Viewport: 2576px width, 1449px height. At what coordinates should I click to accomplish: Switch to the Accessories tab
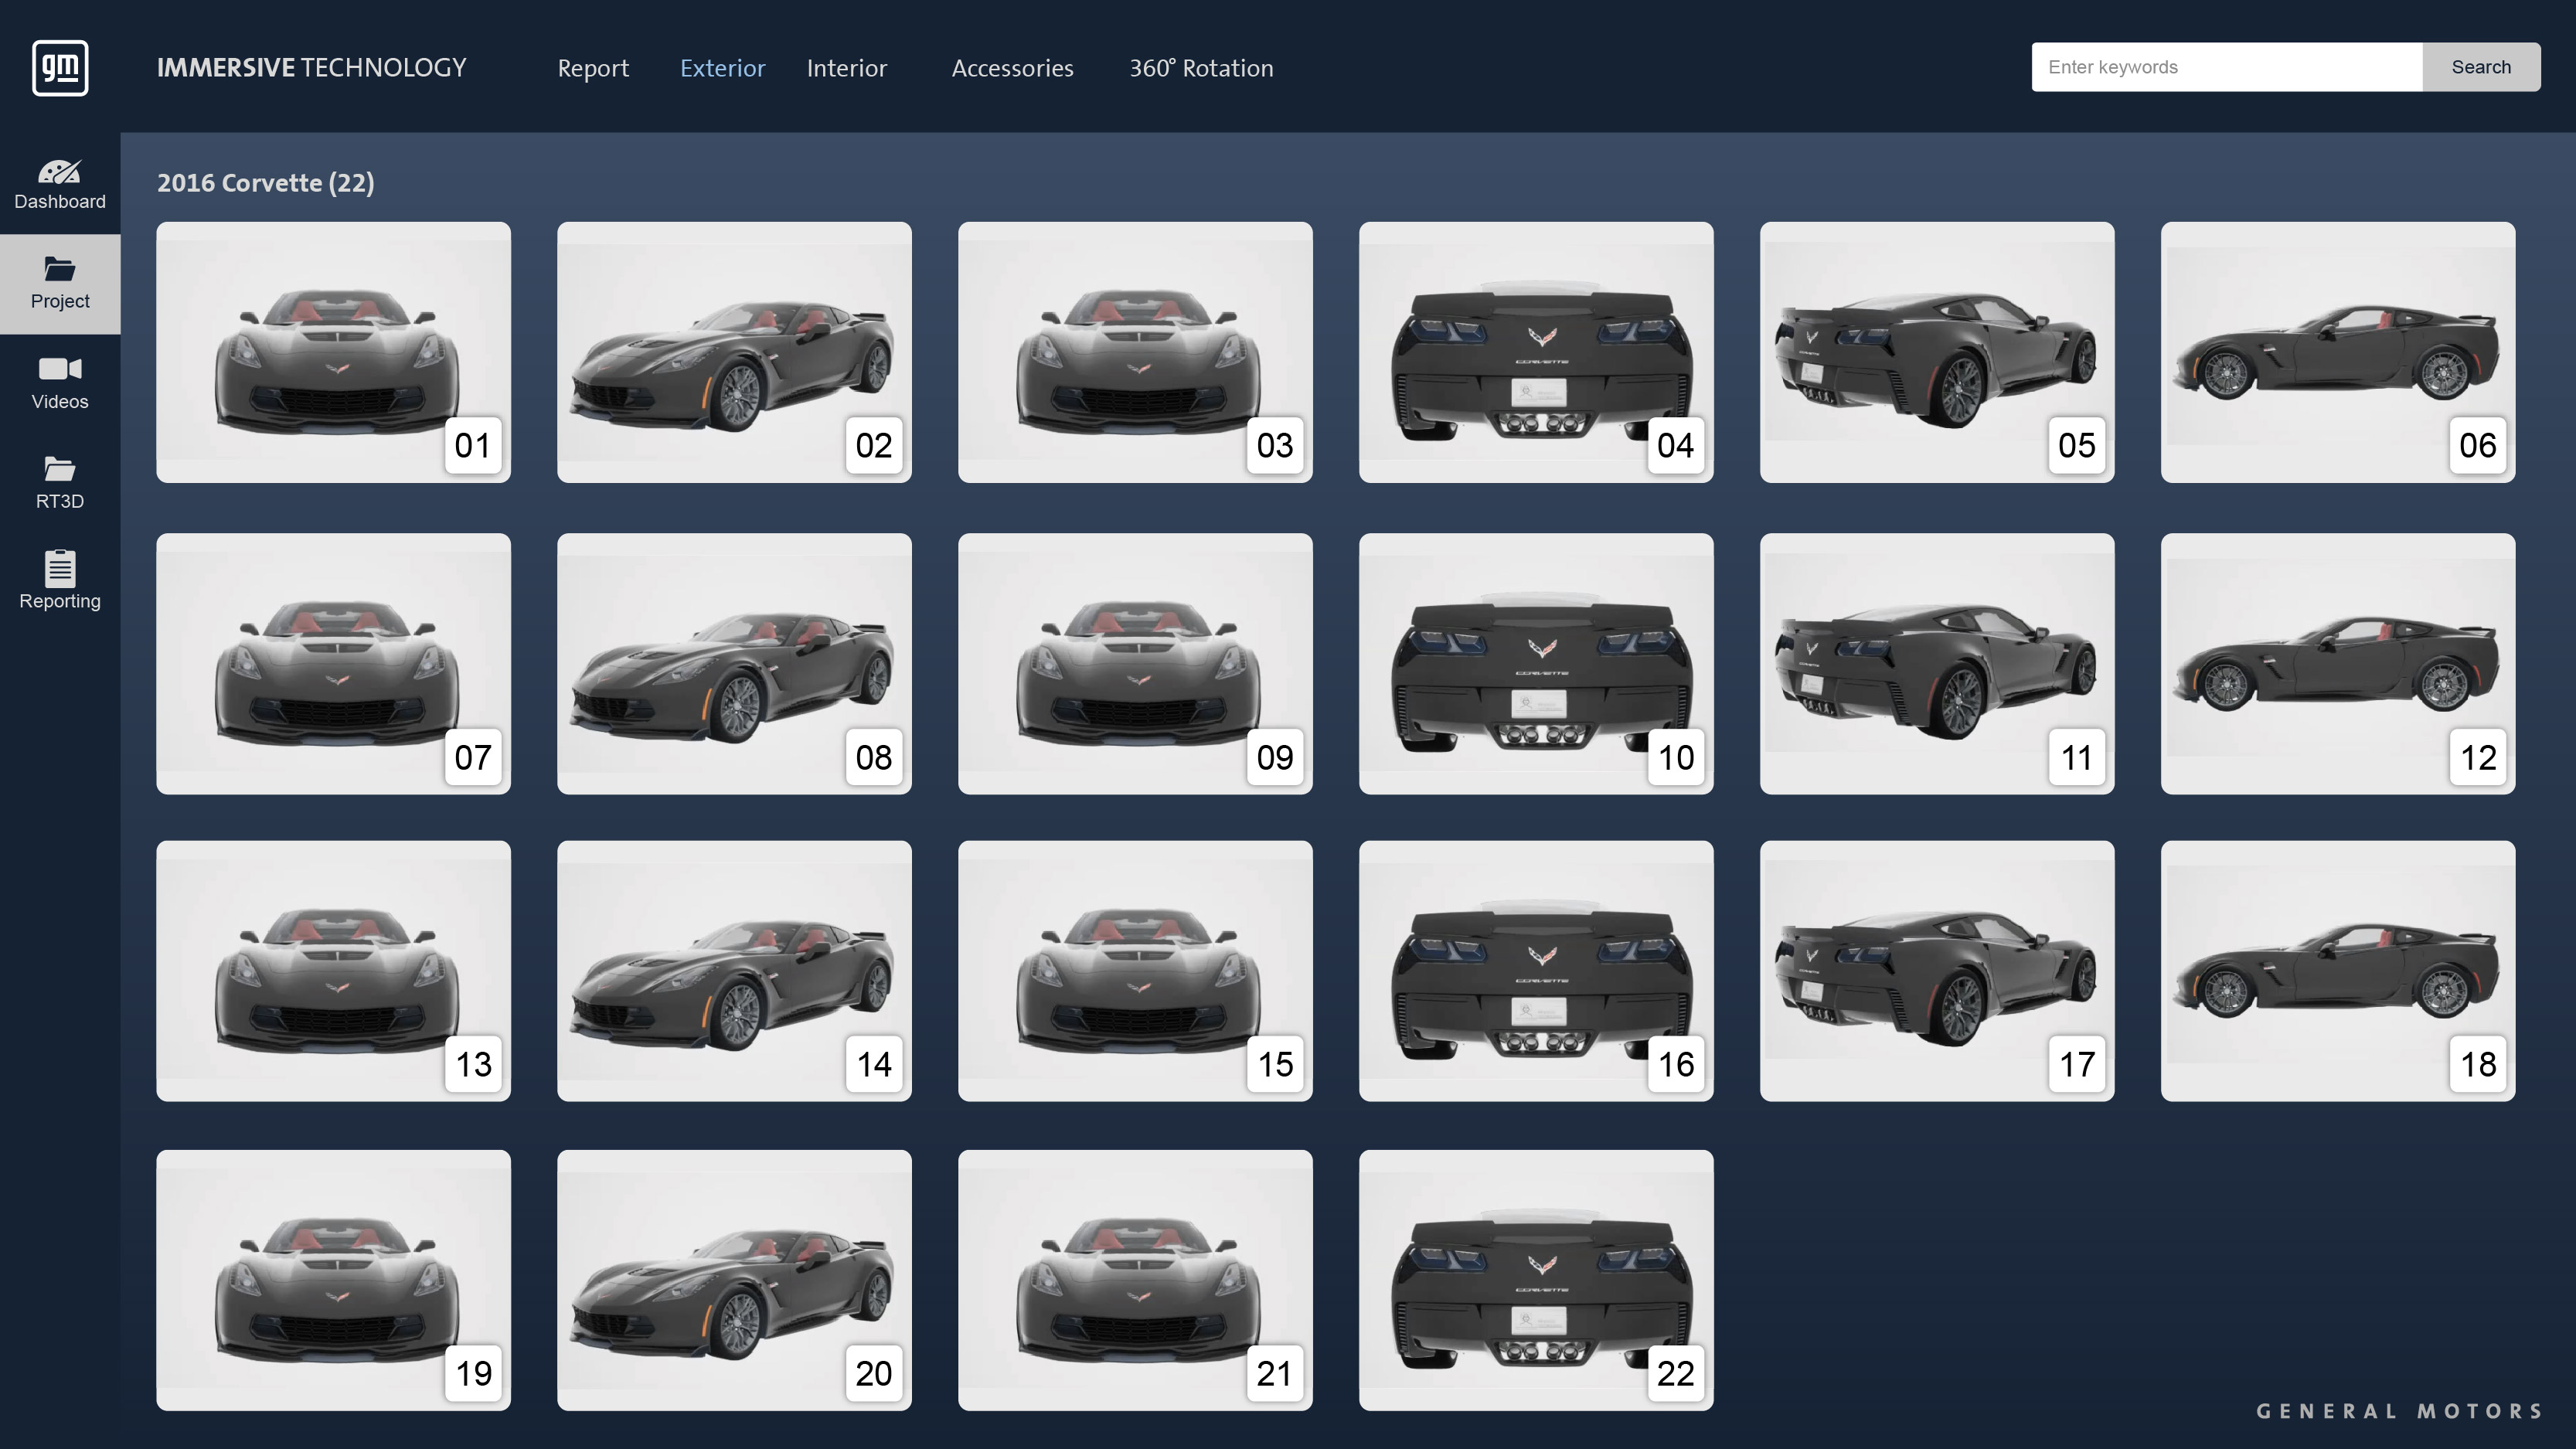(1012, 68)
